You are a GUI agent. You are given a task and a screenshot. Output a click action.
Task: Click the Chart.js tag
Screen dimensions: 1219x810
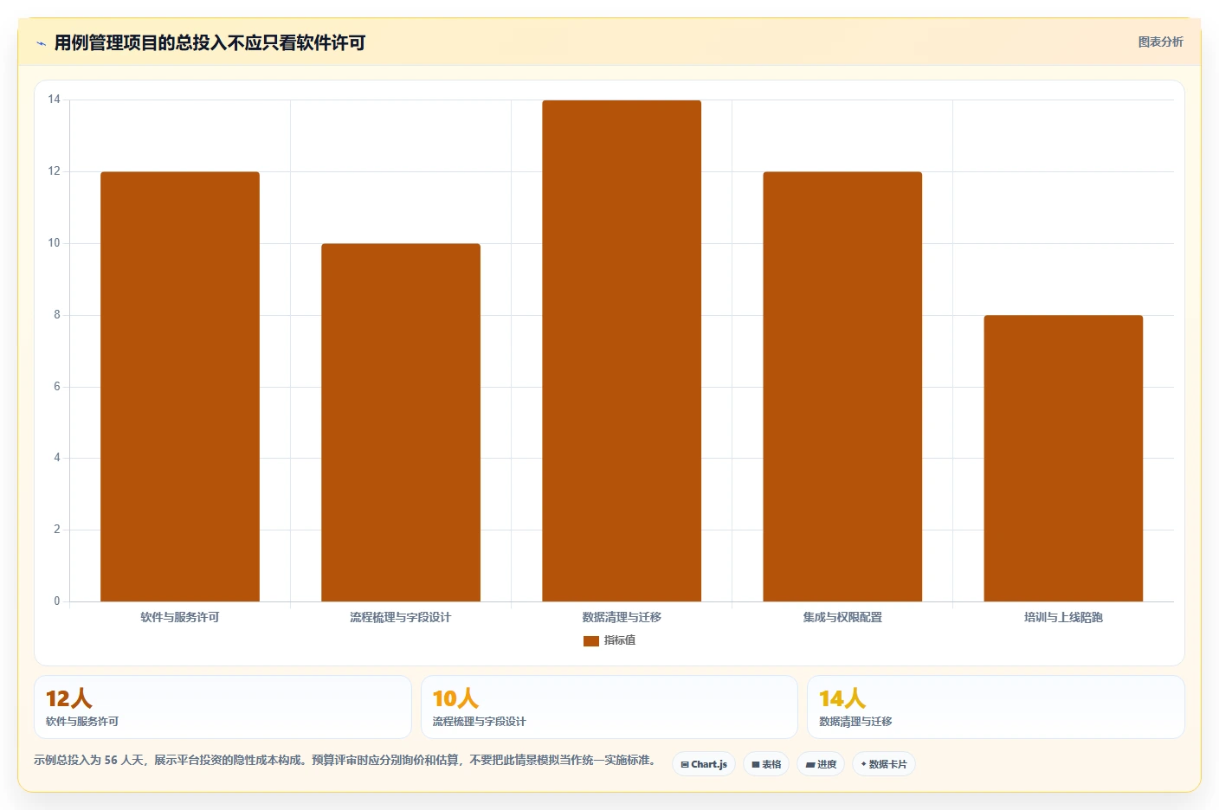(704, 764)
